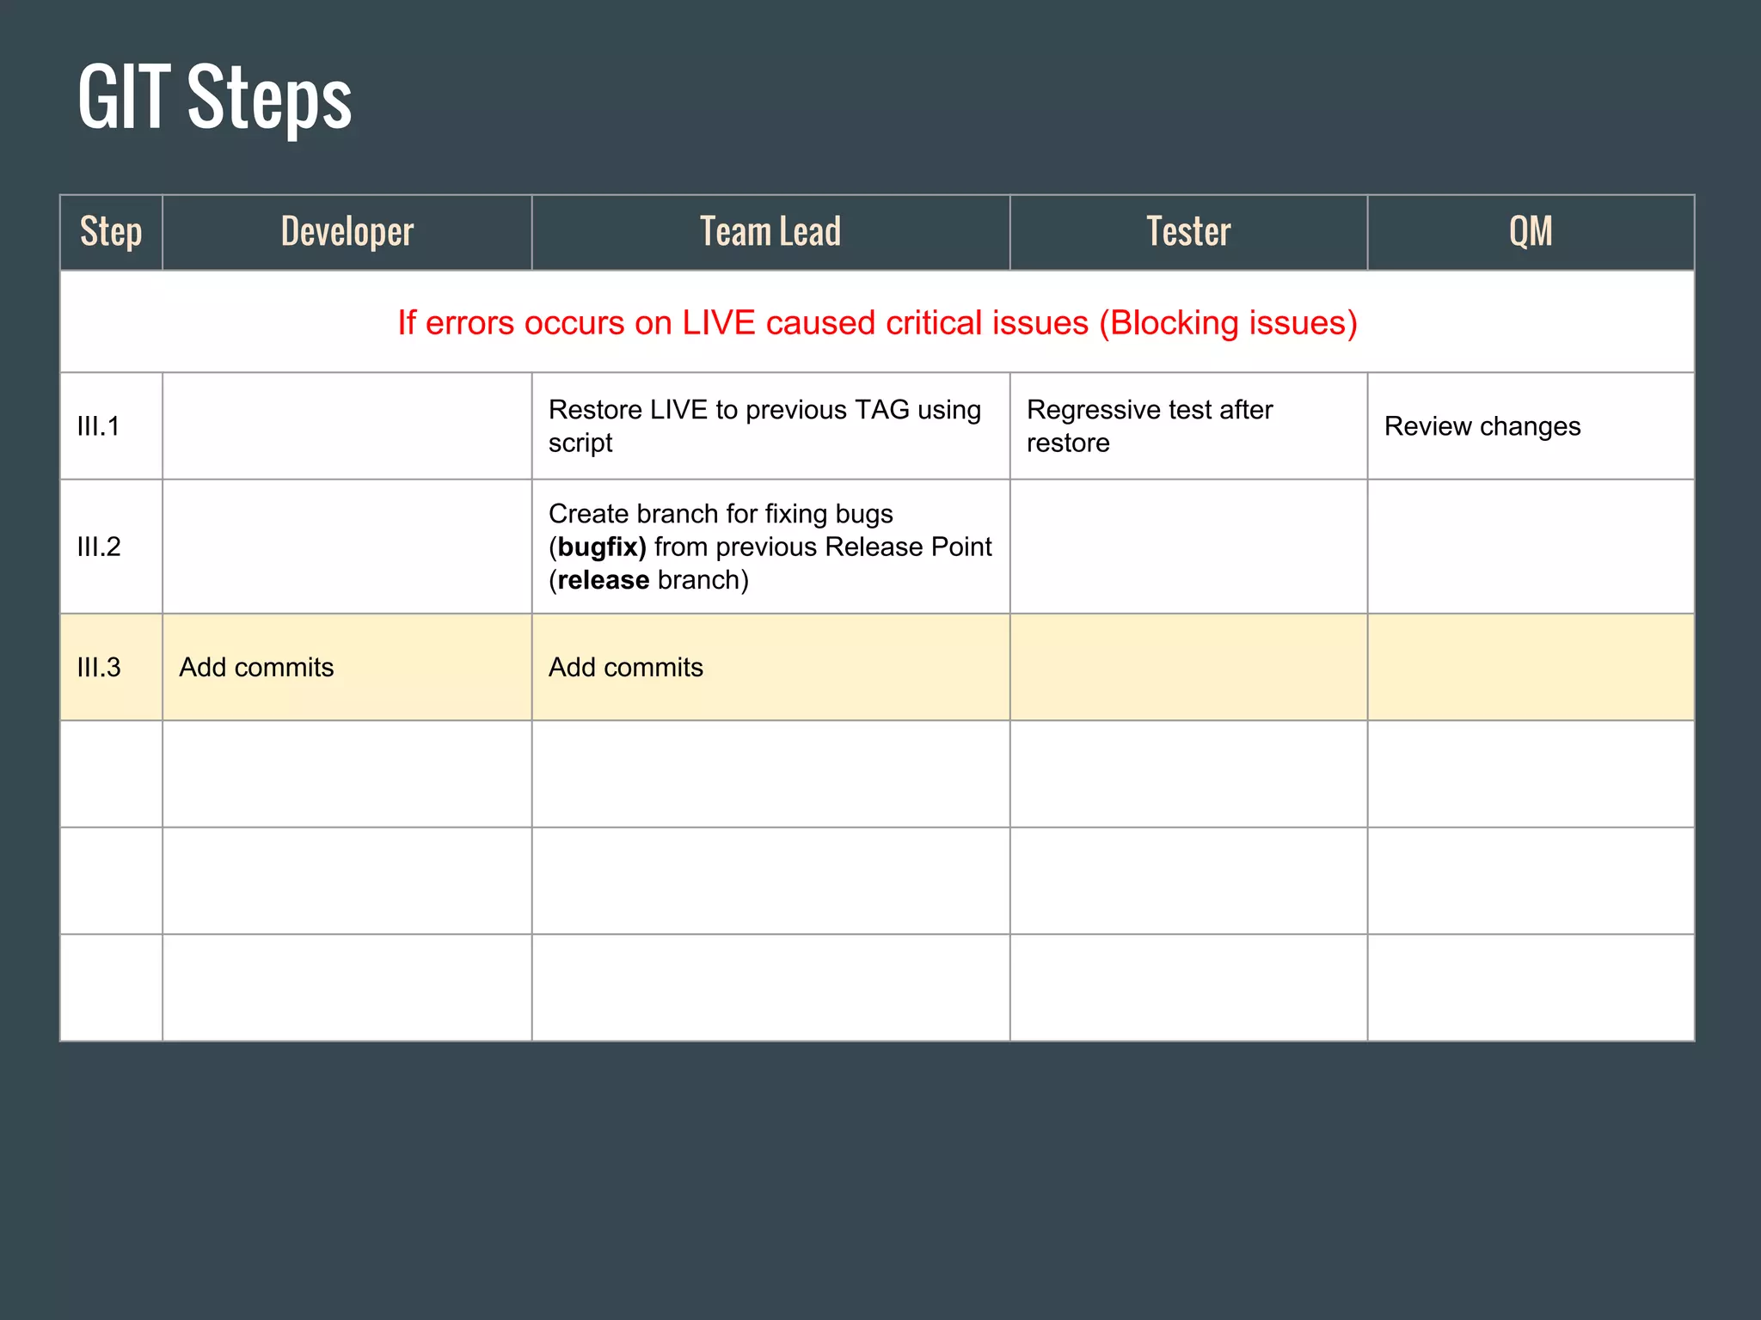
Task: Select the 'Developer' column header
Action: coord(347,232)
